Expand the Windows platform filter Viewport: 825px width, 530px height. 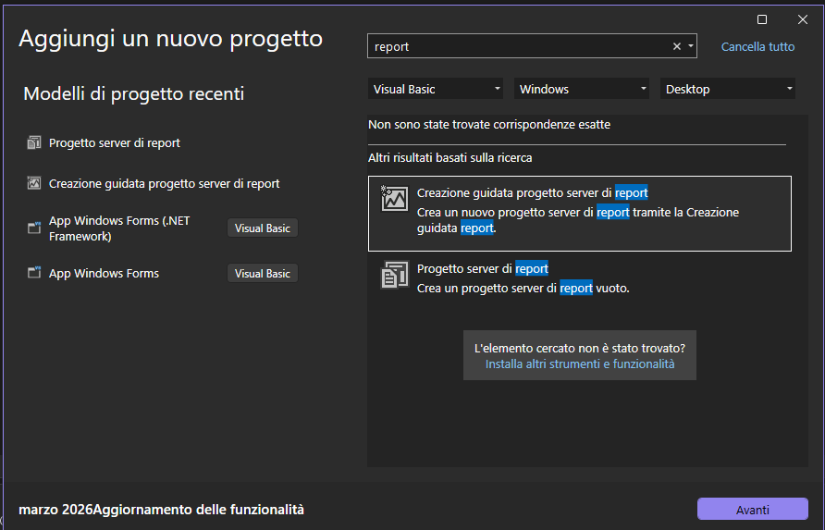583,89
